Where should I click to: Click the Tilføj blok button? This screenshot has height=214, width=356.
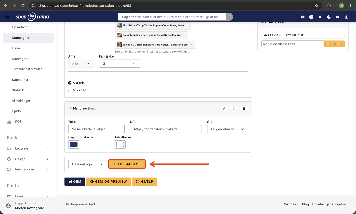click(x=127, y=164)
